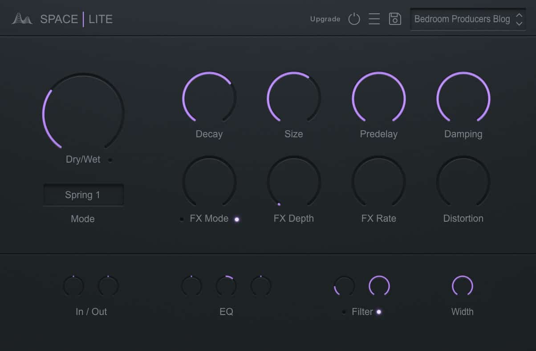Click the Space Lite waveform logo
Image resolution: width=536 pixels, height=351 pixels.
pos(22,19)
